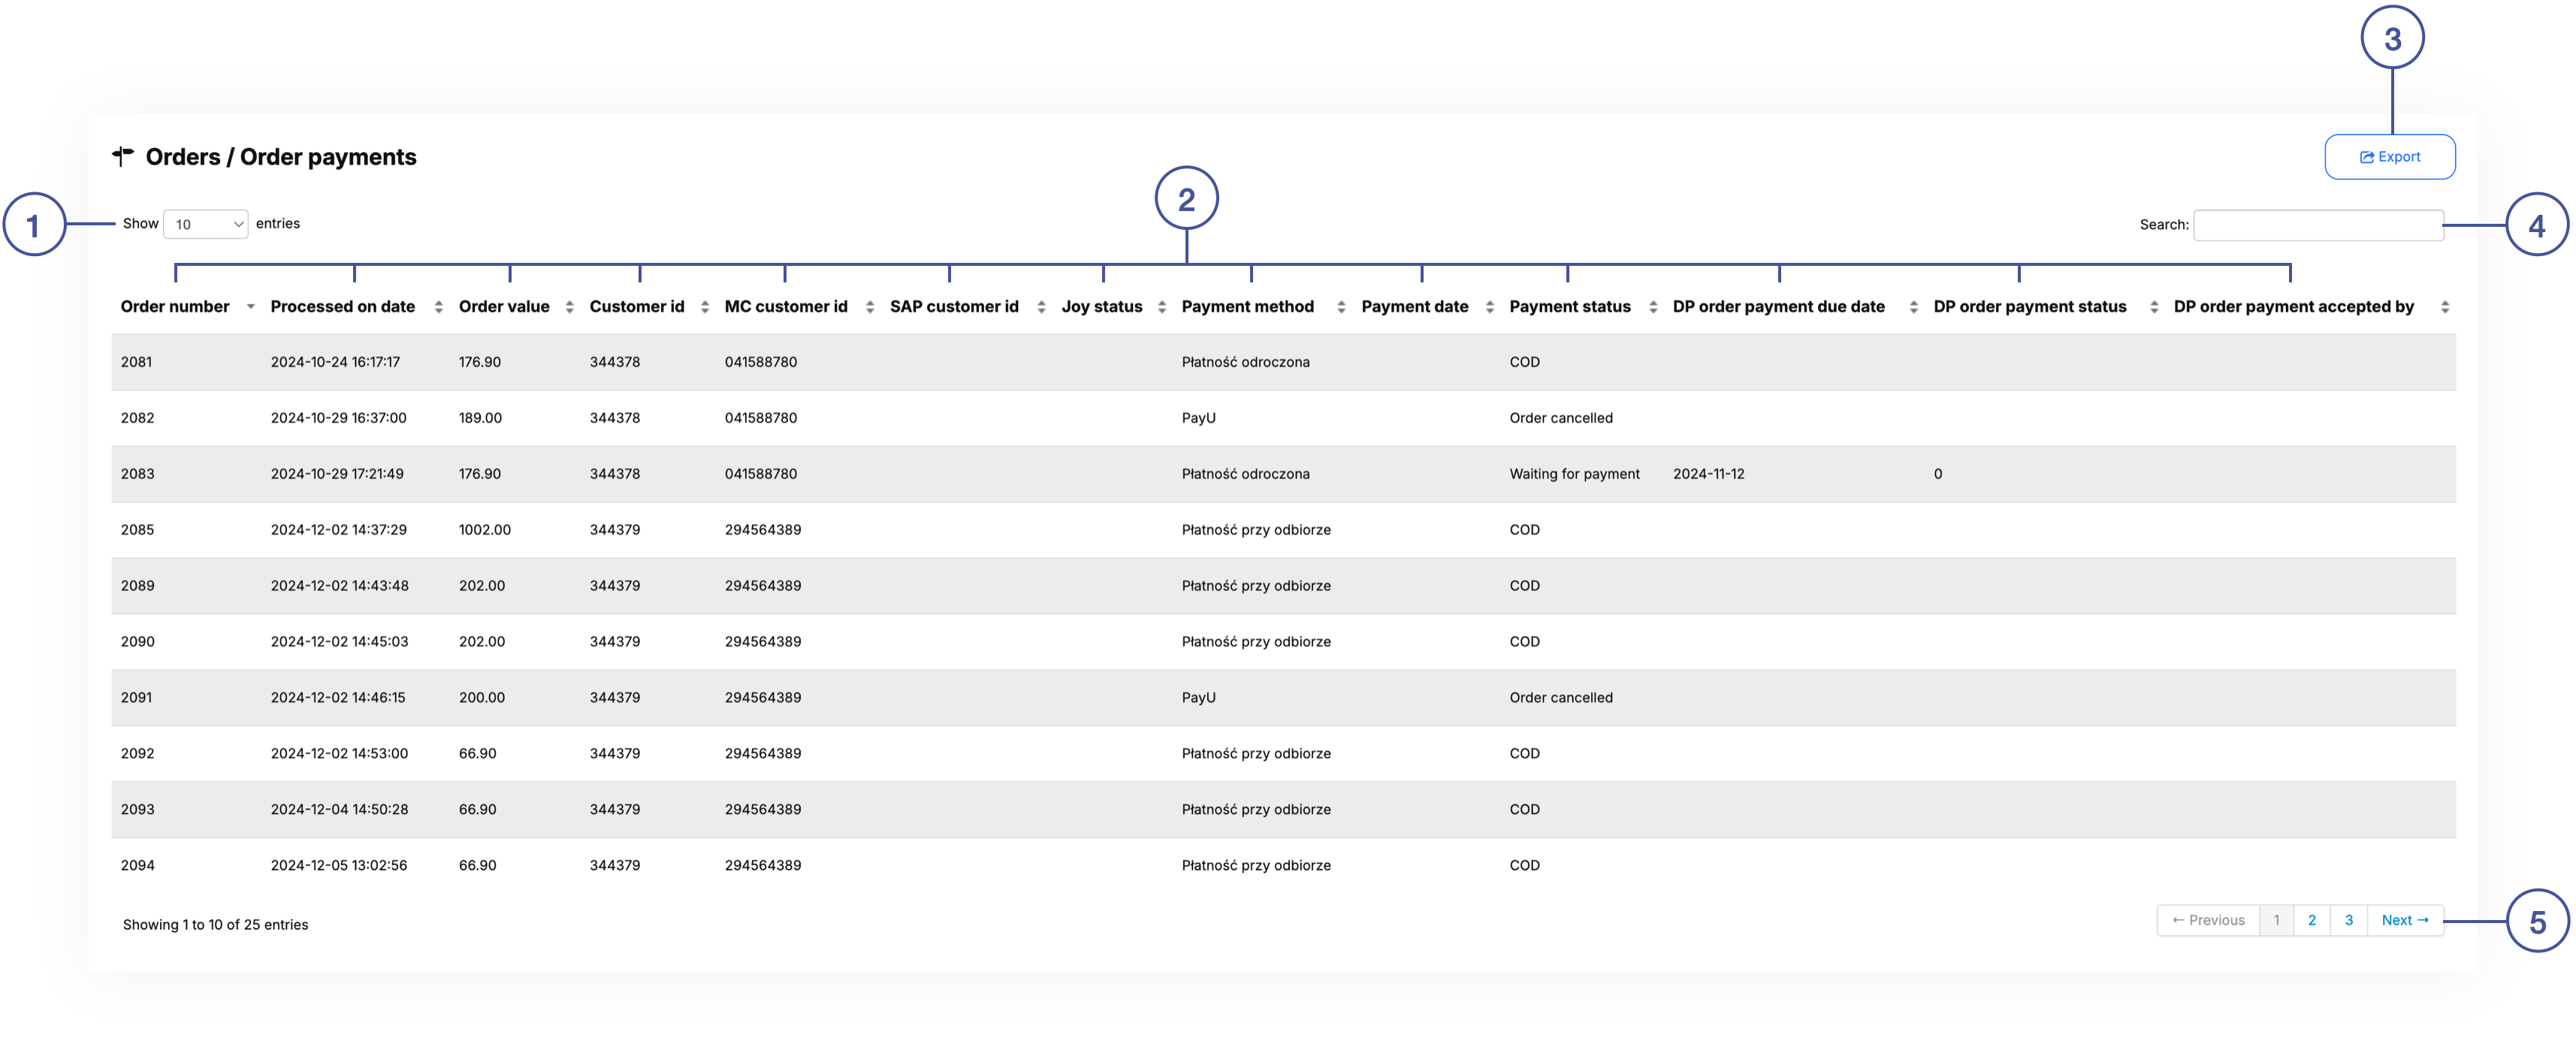2576x1050 pixels.
Task: Open the Show entries dropdown
Action: (206, 224)
